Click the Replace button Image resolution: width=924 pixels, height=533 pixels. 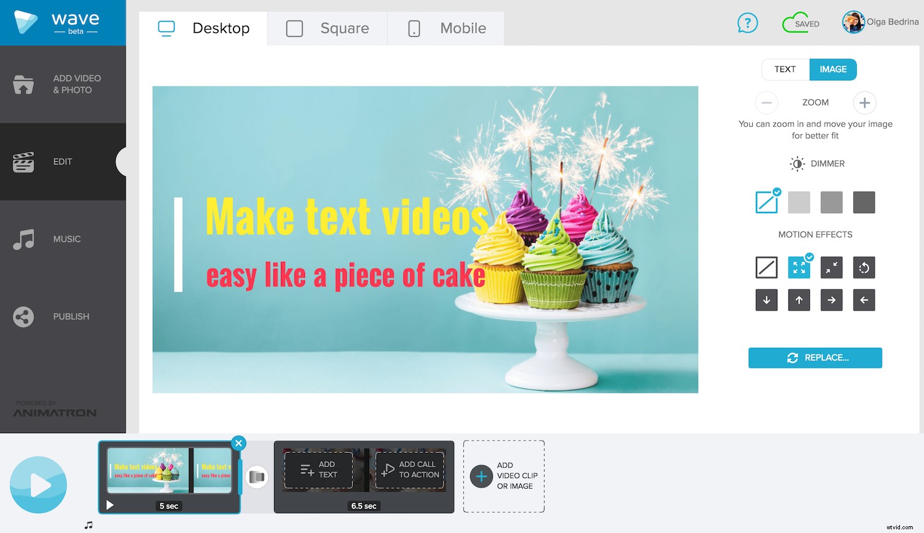click(x=815, y=357)
